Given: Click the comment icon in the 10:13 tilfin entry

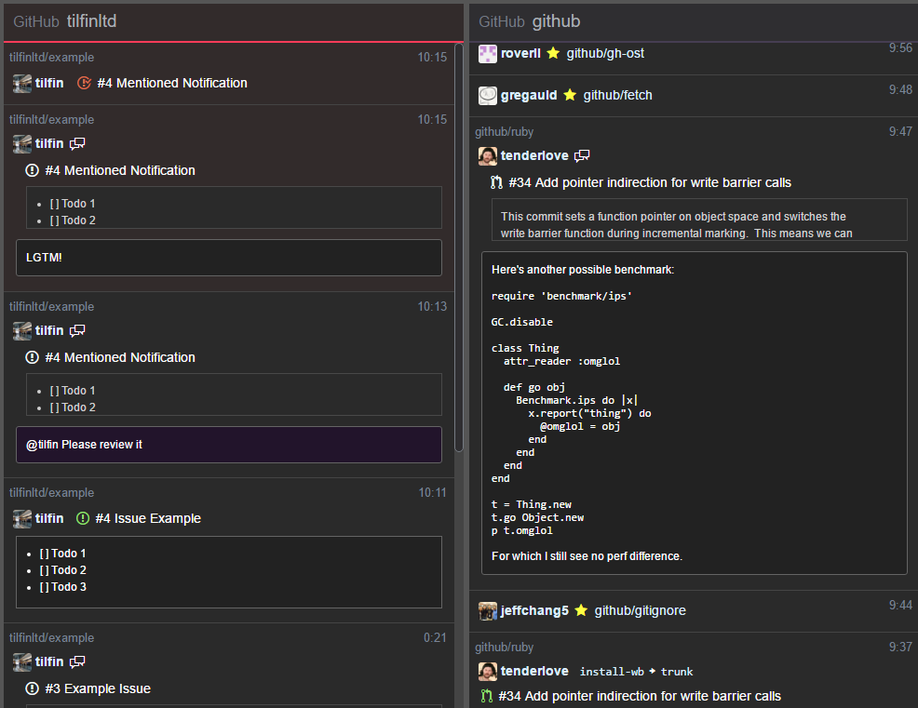Looking at the screenshot, I should [77, 331].
